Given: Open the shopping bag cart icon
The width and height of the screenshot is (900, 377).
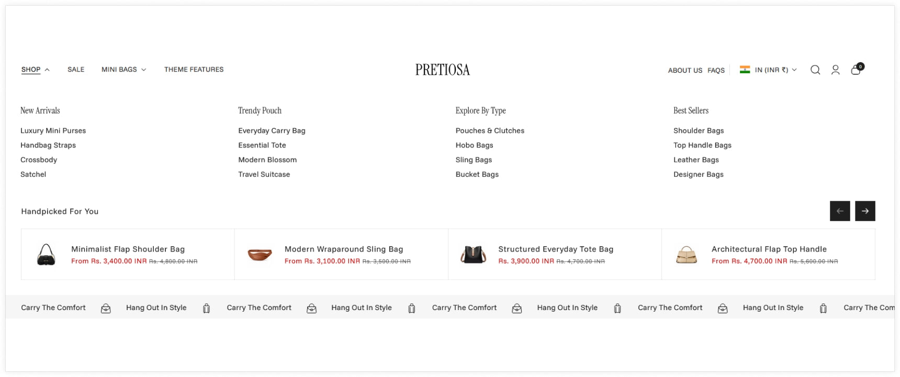Looking at the screenshot, I should [857, 69].
